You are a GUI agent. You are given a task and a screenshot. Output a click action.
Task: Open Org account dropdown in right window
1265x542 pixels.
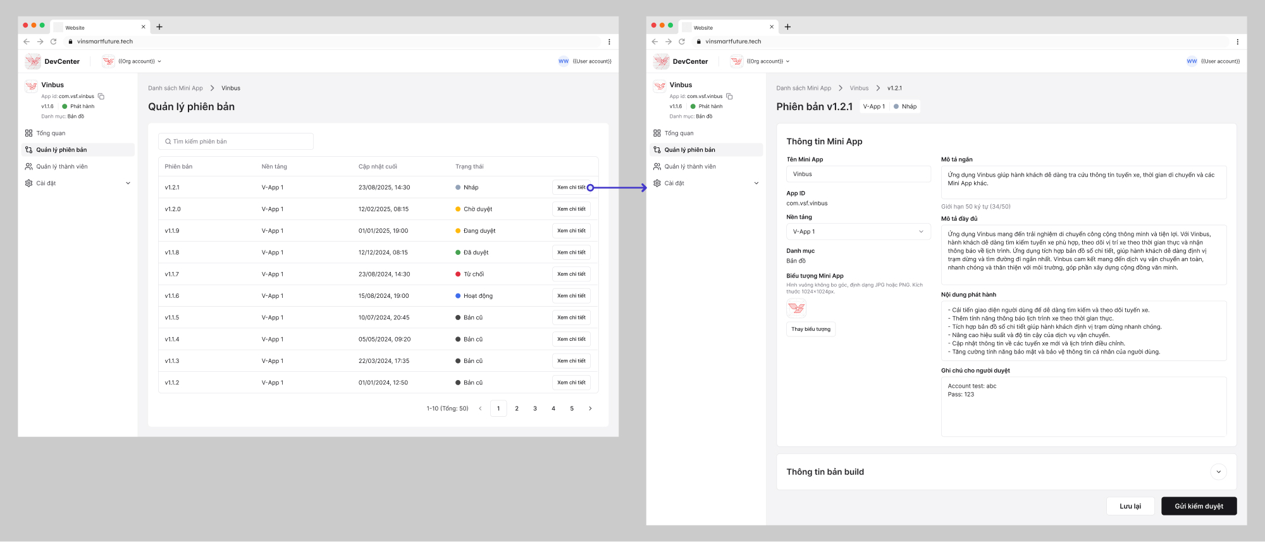click(760, 61)
